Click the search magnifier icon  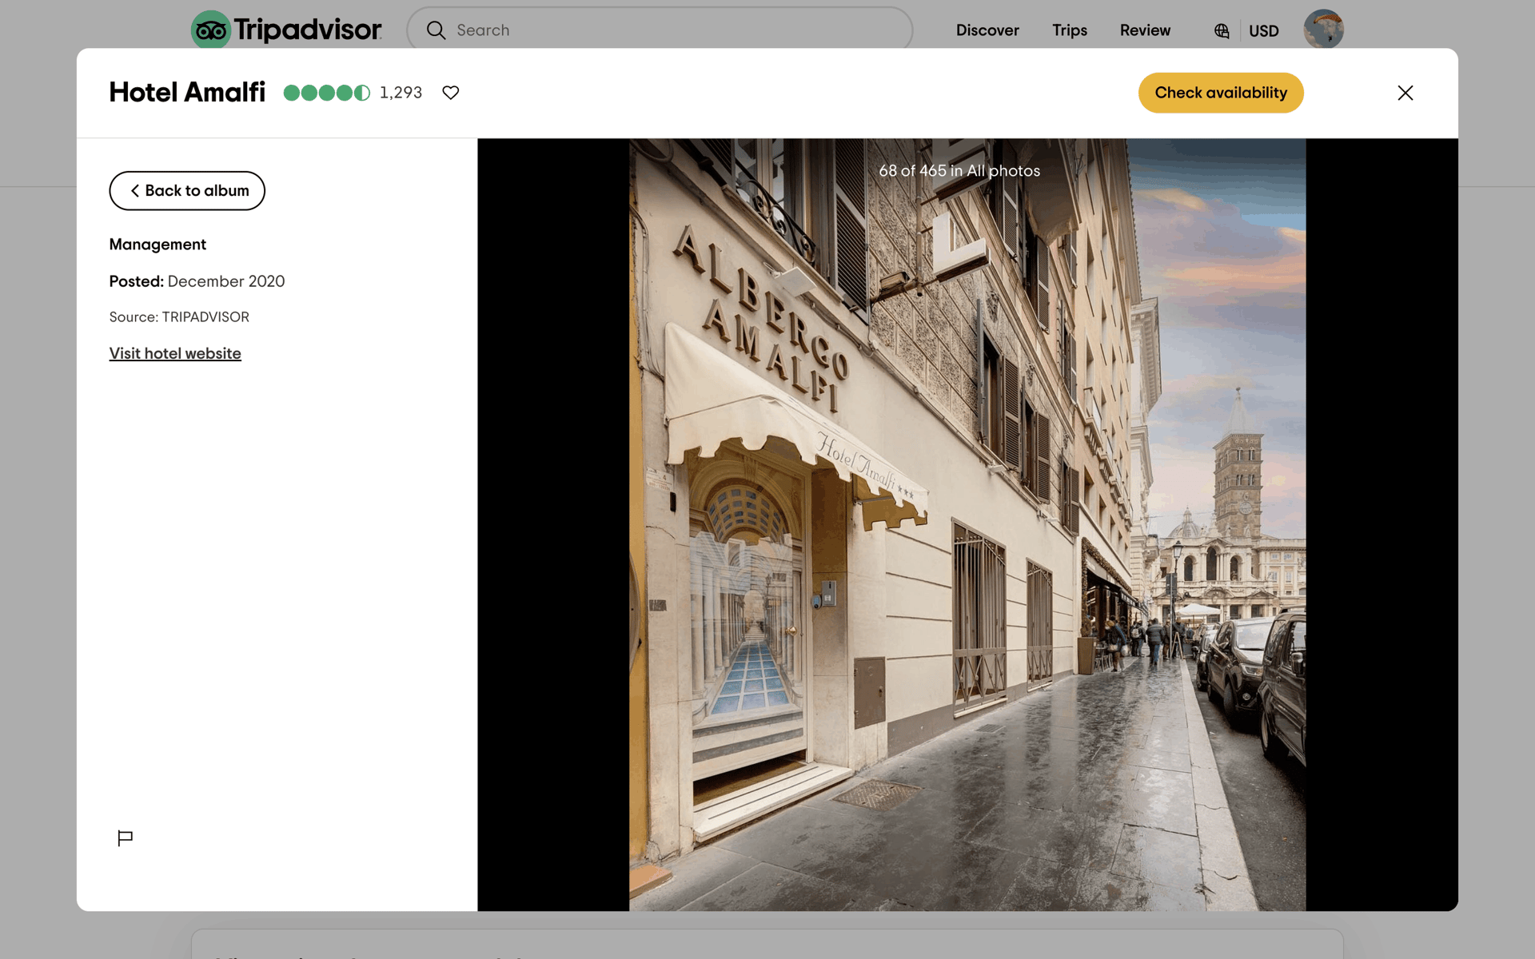coord(436,30)
